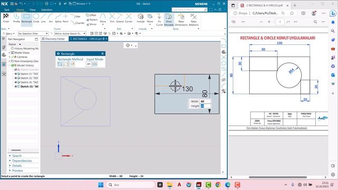The width and height of the screenshot is (338, 190).
Task: Activate the Trim tool
Action: (x=112, y=18)
